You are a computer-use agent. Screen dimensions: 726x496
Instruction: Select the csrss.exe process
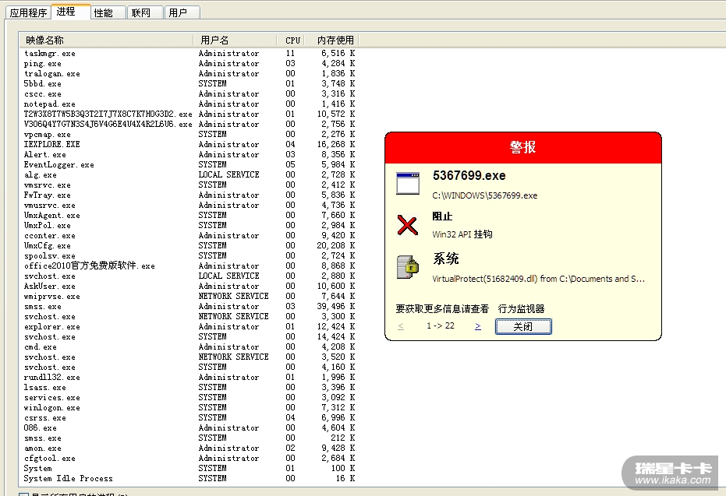click(189, 418)
